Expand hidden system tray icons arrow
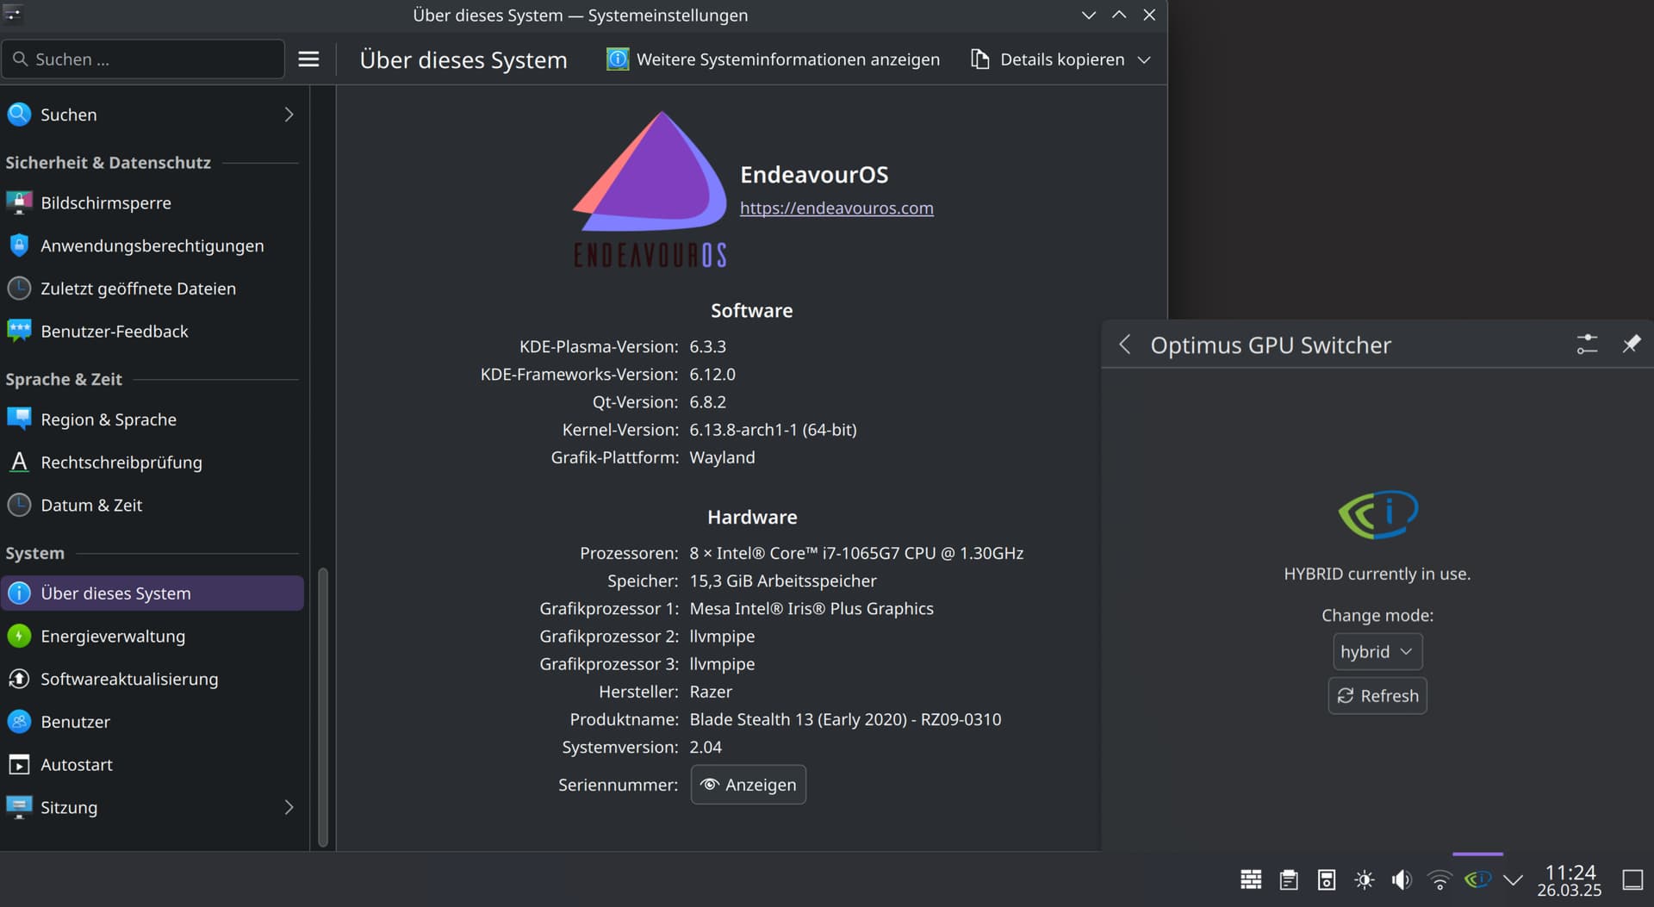 [1514, 879]
